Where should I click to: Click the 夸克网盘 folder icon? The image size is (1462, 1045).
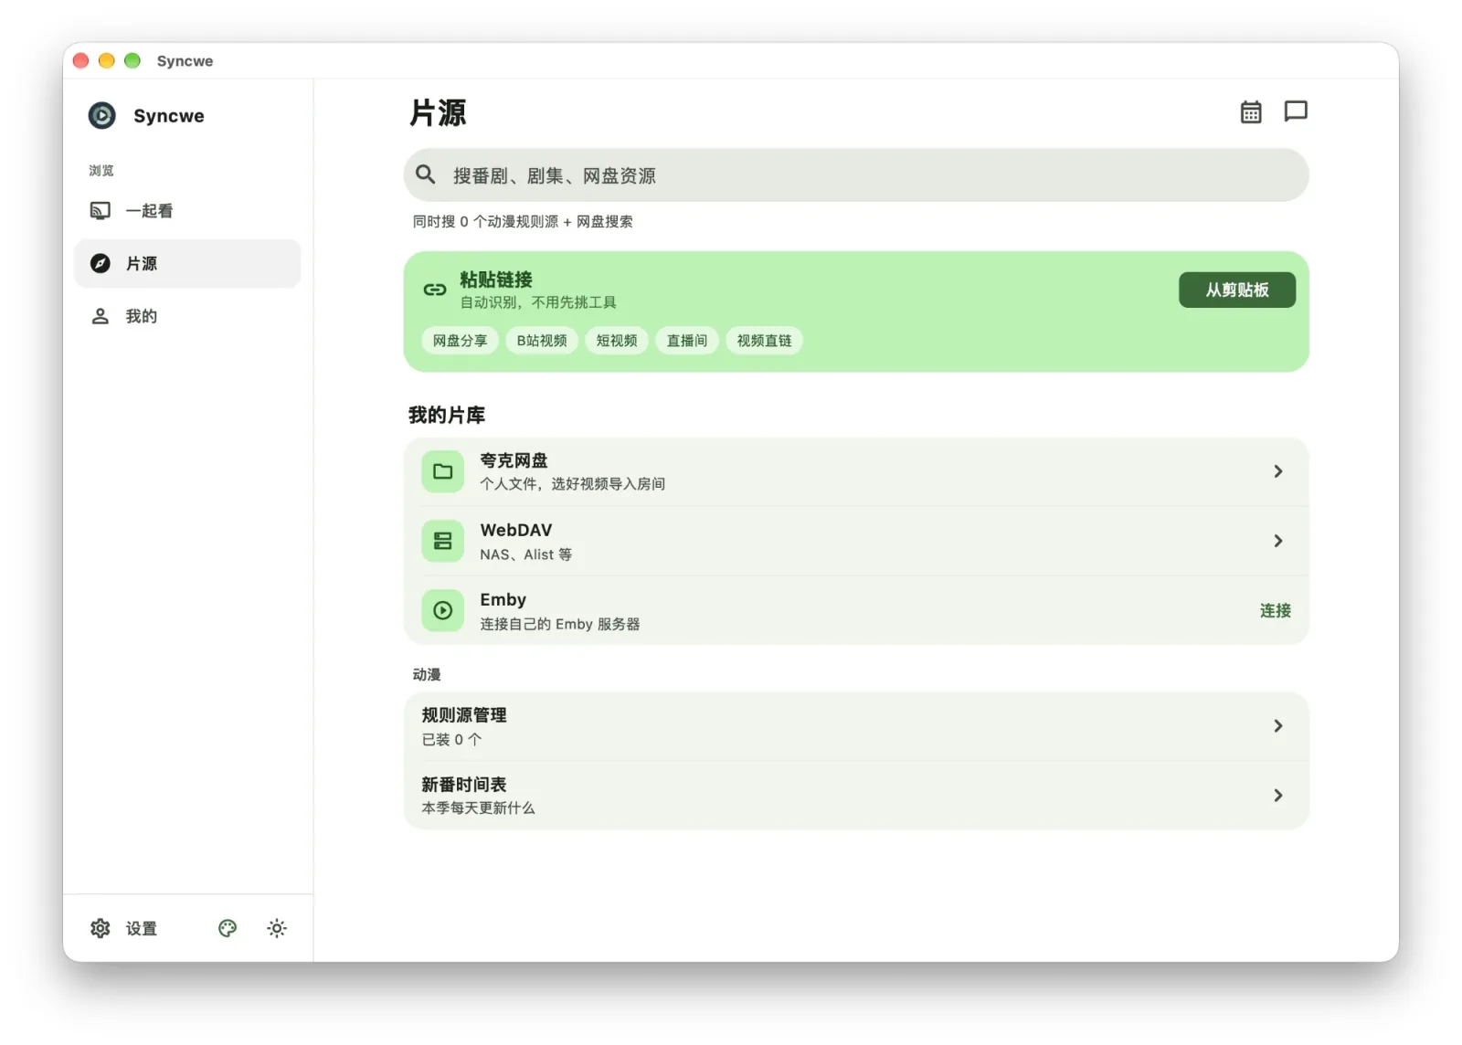443,471
